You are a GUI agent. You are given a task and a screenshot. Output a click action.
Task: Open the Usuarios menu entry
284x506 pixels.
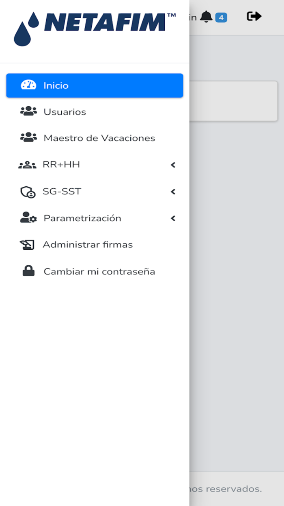click(x=65, y=111)
